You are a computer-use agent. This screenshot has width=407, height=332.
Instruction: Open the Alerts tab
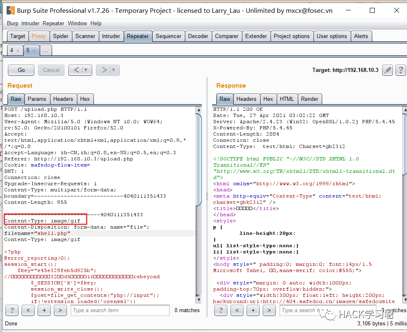pos(361,36)
